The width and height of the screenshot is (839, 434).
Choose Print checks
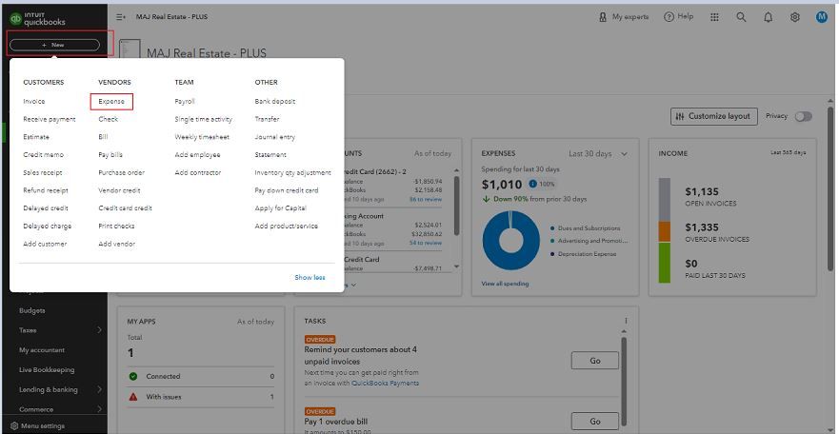click(x=116, y=227)
